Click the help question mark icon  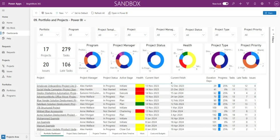[269, 3]
